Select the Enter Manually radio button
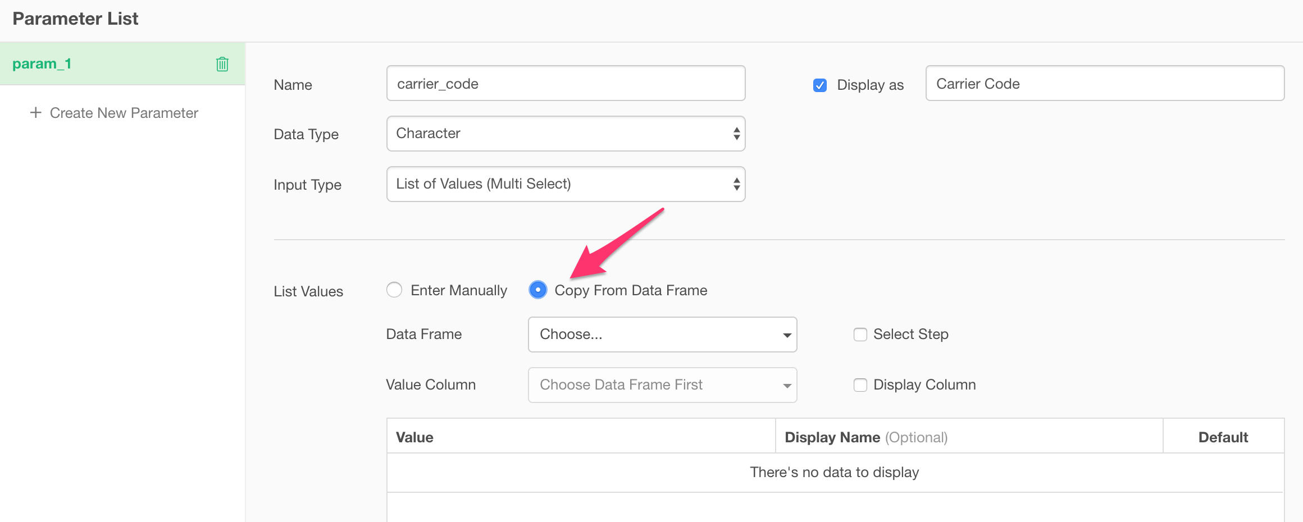Viewport: 1303px width, 522px height. tap(394, 290)
